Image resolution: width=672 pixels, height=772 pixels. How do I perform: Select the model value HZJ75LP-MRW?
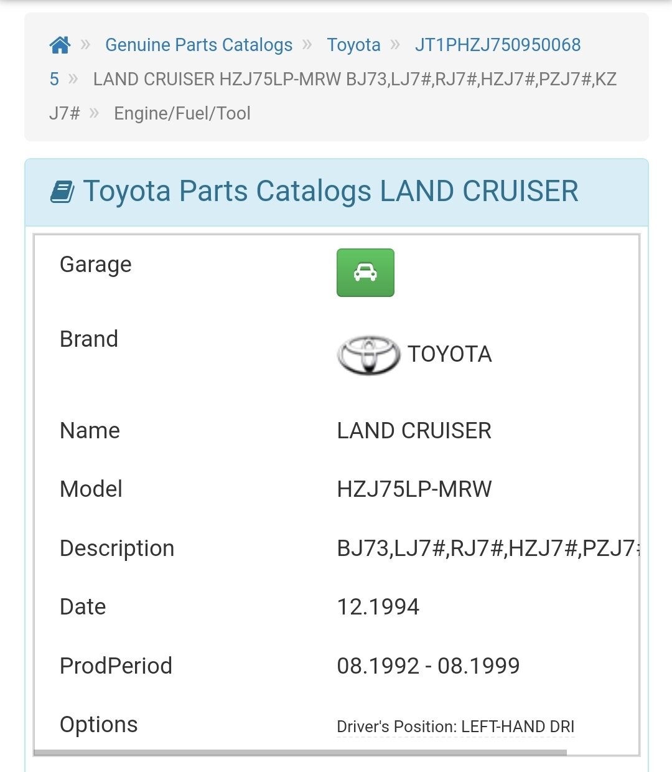414,489
